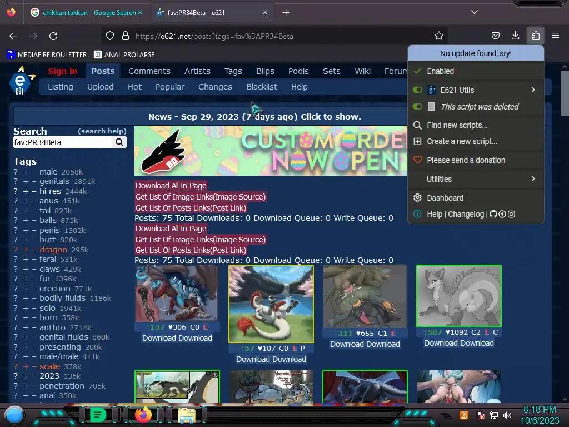Go back with the browser back arrow
The height and width of the screenshot is (427, 569).
pos(13,36)
